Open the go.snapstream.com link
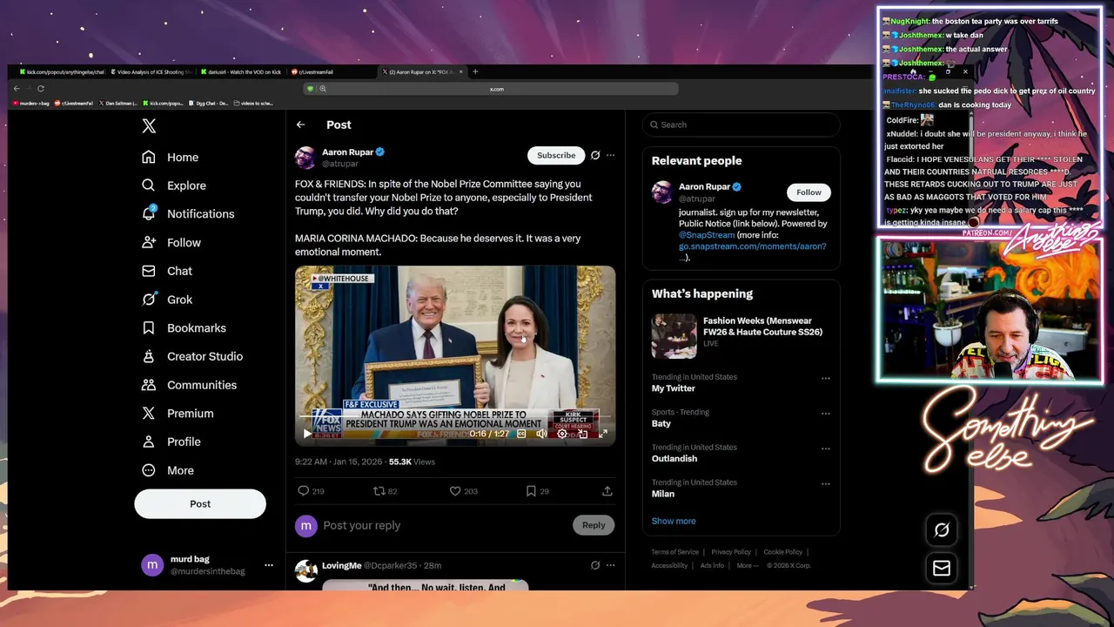Screen dimensions: 1114x627 [753, 246]
